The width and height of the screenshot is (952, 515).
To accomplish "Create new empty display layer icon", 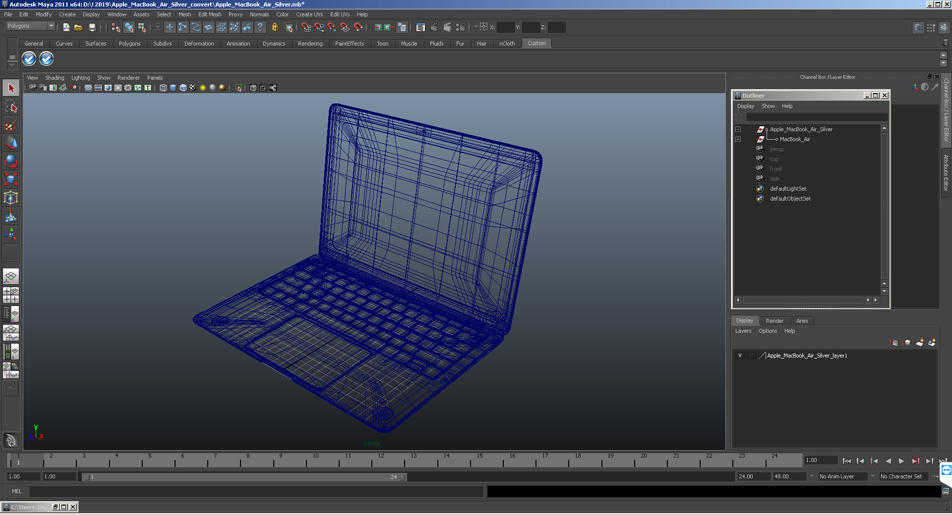I will click(x=920, y=342).
